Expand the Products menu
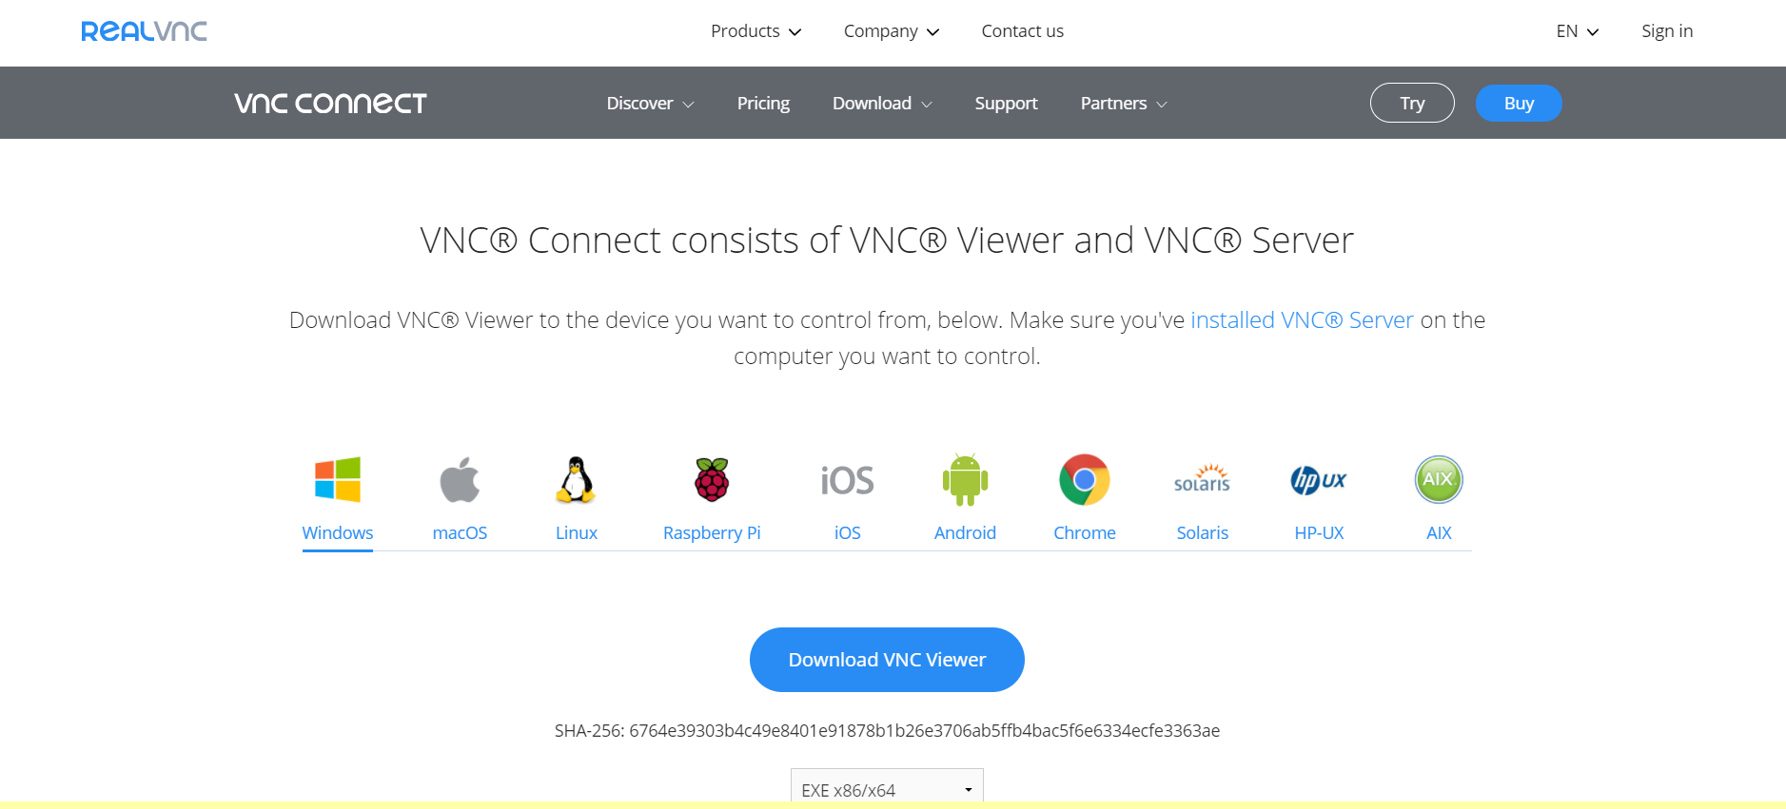Screen dimensions: 1786x809 (x=756, y=31)
